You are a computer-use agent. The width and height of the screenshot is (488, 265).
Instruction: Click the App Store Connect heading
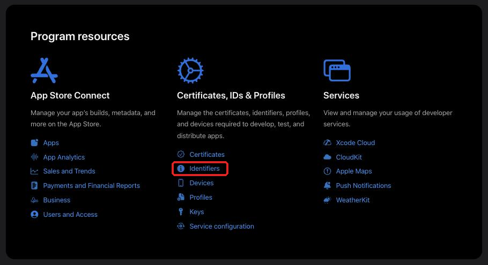tap(70, 95)
